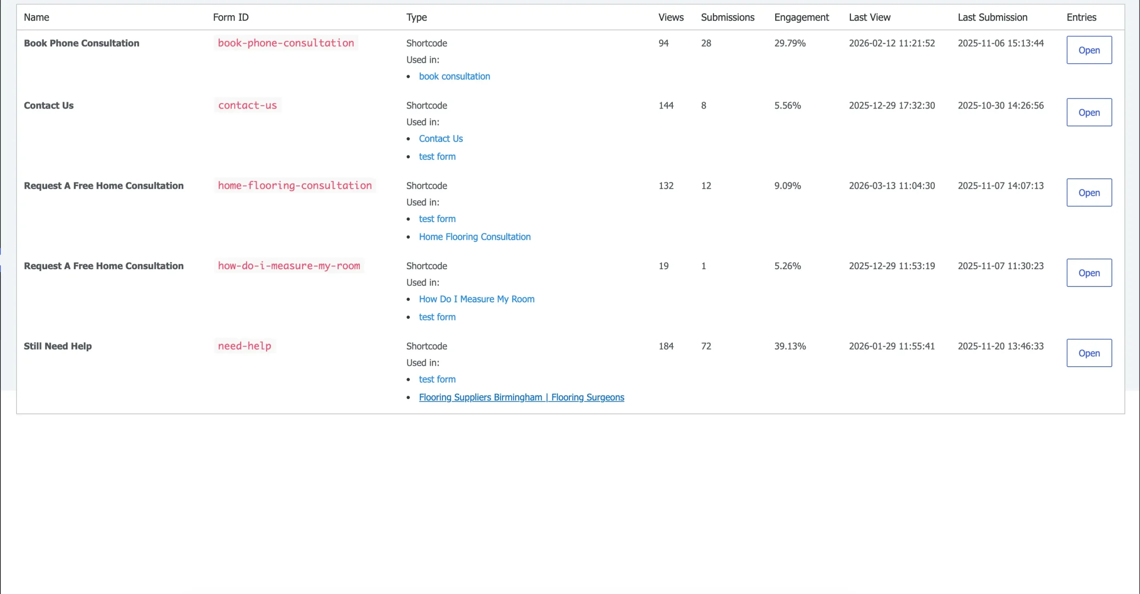Viewport: 1140px width, 594px height.
Task: Open entries for home-flooring-consultation form
Action: (1089, 193)
